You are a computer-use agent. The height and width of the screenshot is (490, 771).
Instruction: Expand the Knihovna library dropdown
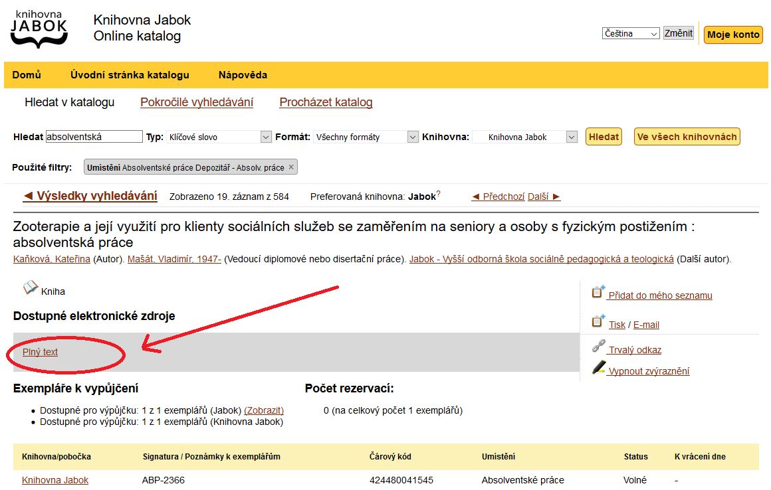click(x=525, y=137)
